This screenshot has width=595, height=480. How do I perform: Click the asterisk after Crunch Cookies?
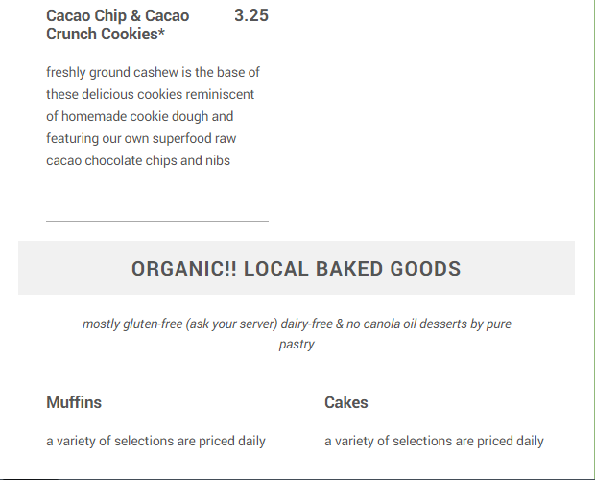tap(160, 35)
